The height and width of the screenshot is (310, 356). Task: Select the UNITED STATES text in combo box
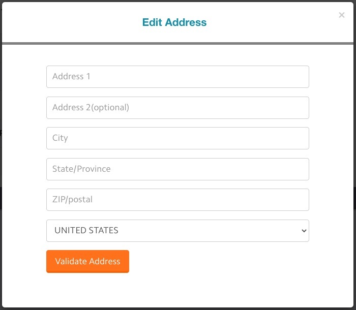(x=86, y=230)
